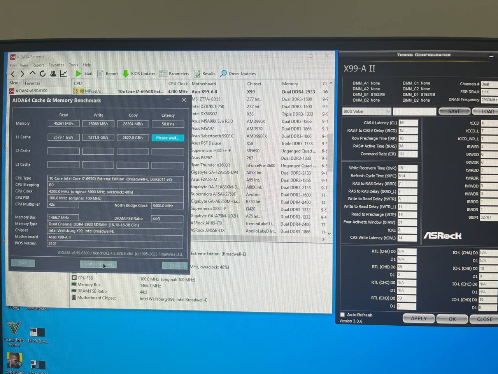
Task: Open the View menu in AIDA64
Action: pos(24,65)
